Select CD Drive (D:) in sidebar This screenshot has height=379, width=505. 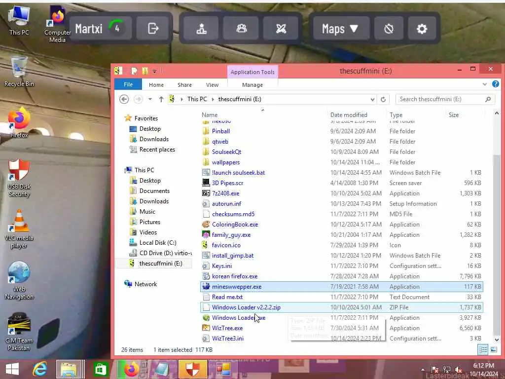click(x=160, y=253)
